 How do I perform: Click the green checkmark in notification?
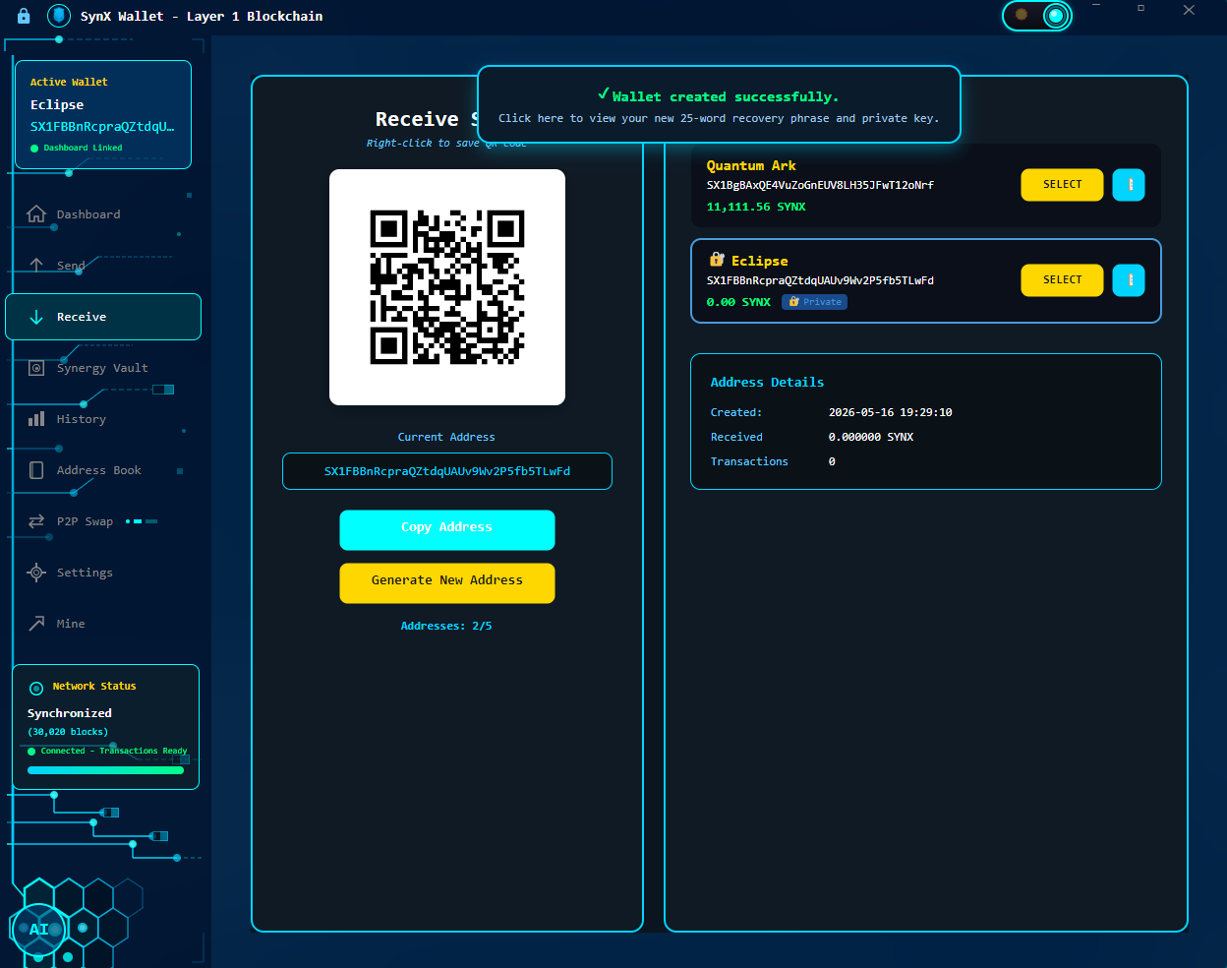[x=604, y=94]
